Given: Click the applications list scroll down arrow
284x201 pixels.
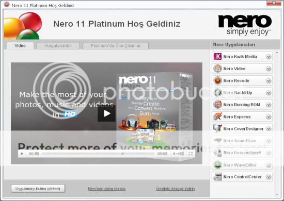Looking at the screenshot, I should pyautogui.click(x=277, y=194).
